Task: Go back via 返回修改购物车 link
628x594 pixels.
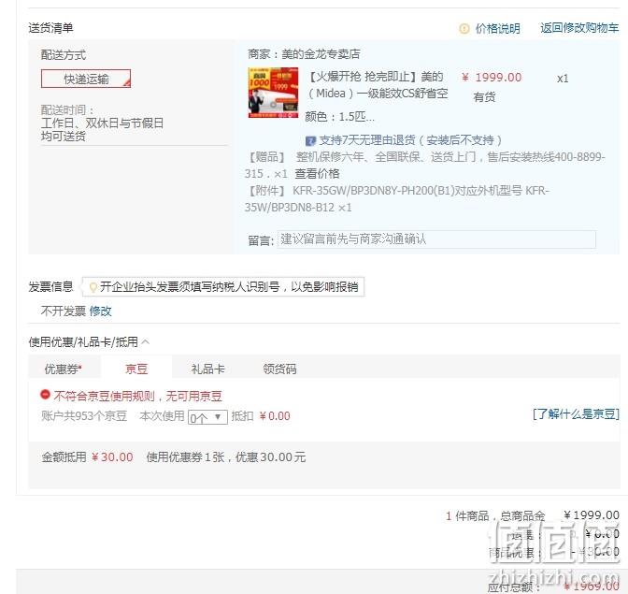Action: (579, 28)
